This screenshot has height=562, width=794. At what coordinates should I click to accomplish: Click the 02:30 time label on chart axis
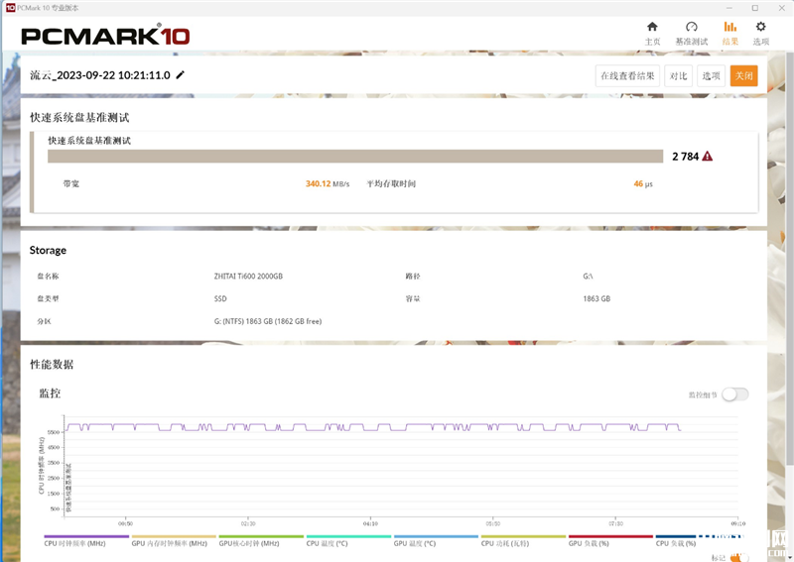pyautogui.click(x=248, y=523)
